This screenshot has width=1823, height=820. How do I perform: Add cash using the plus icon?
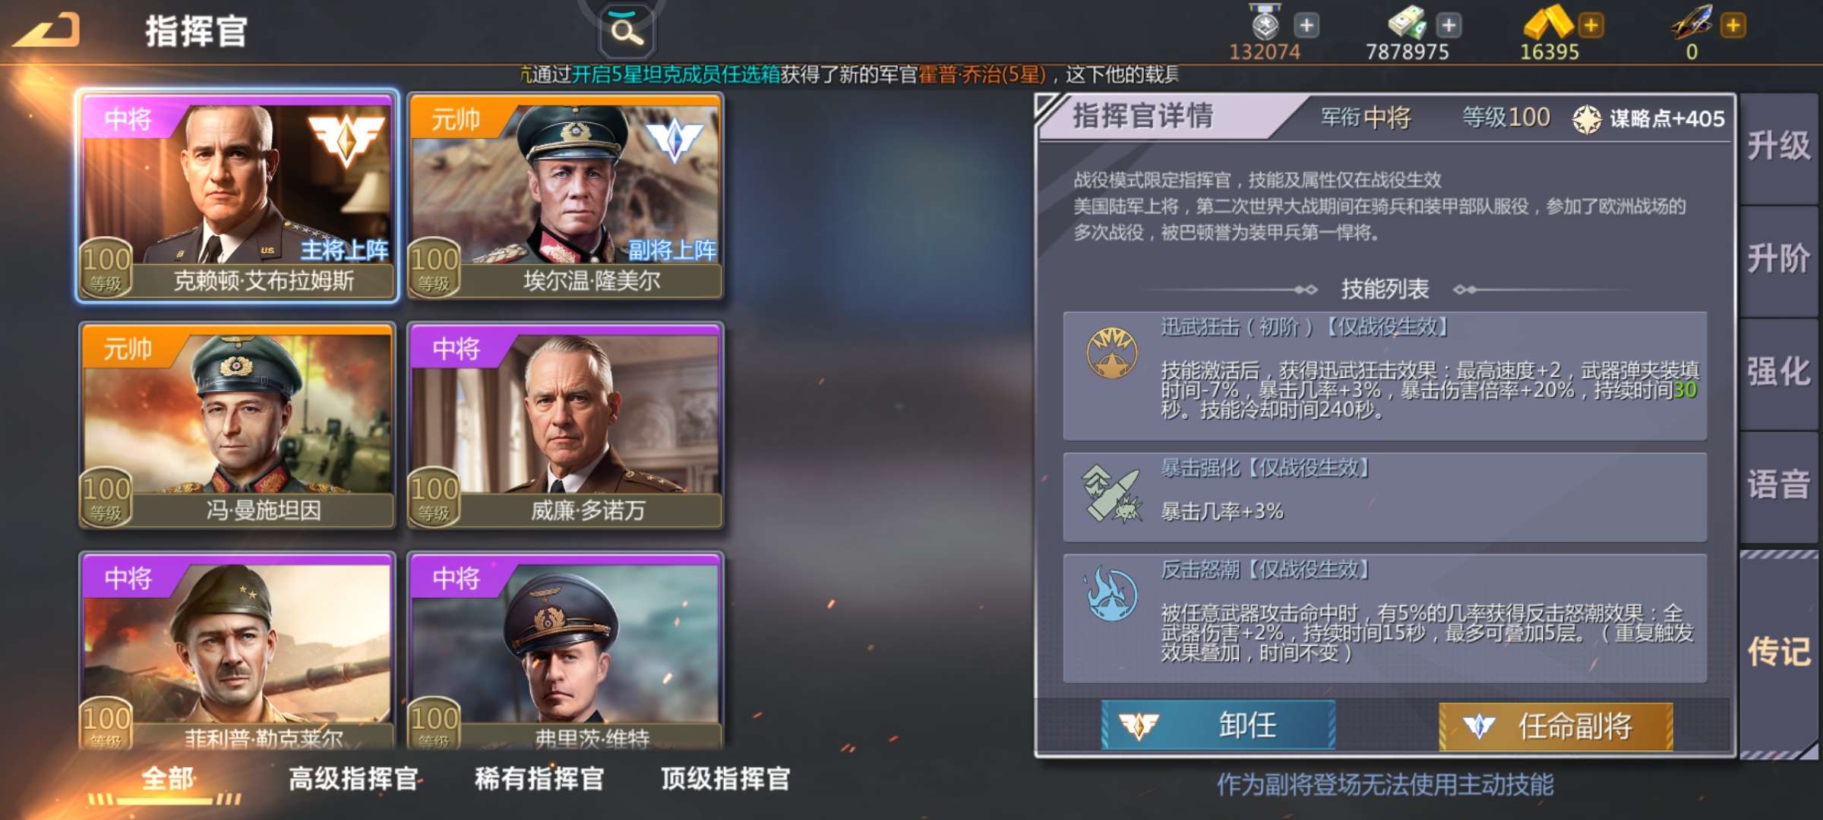coord(1449,25)
